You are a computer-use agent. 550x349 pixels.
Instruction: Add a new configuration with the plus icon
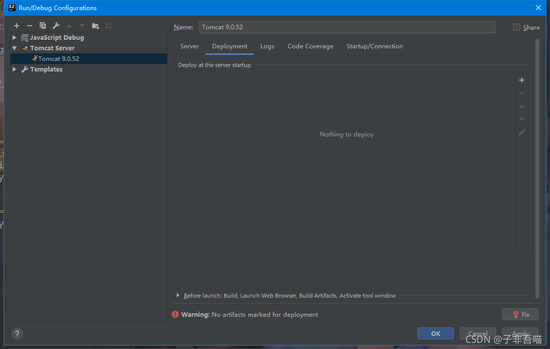(17, 26)
